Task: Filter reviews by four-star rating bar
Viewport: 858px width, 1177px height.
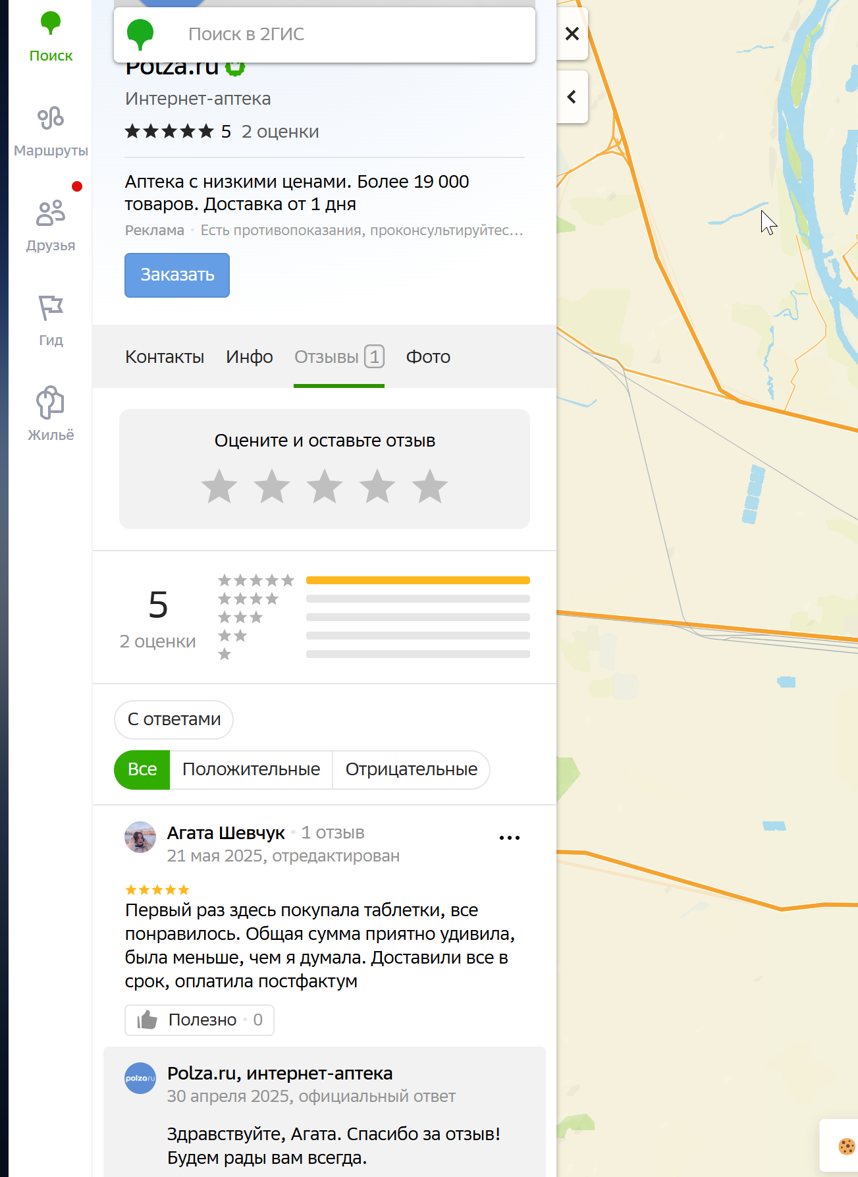Action: pyautogui.click(x=418, y=599)
